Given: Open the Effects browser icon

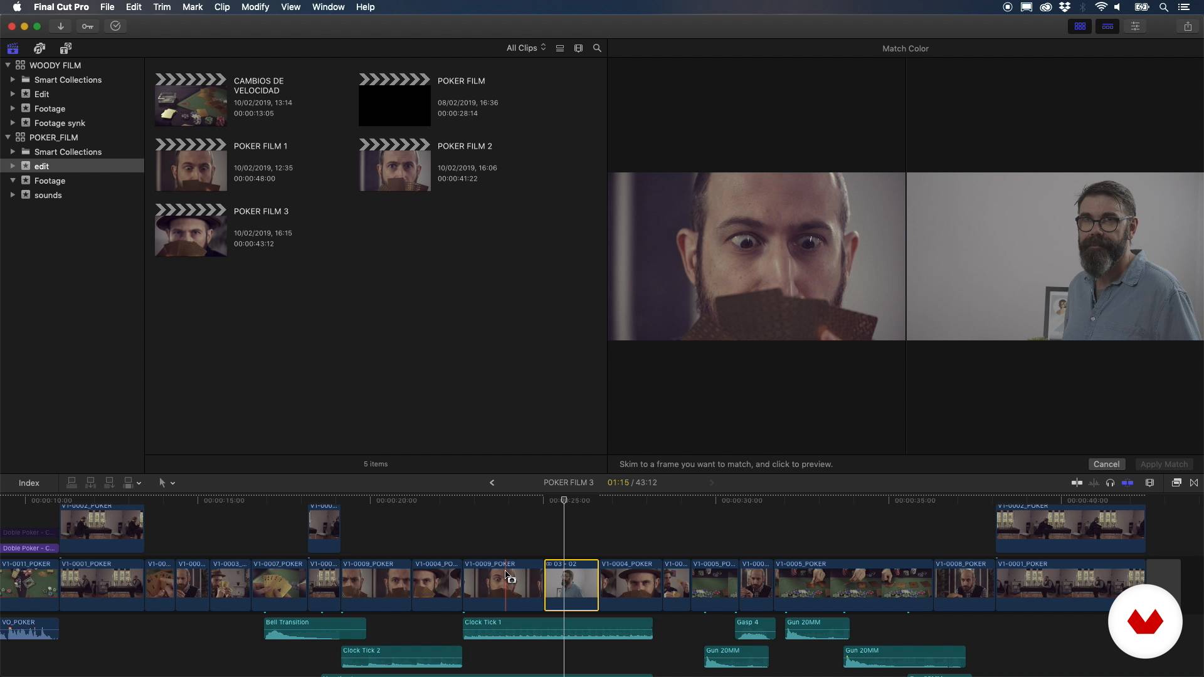Looking at the screenshot, I should click(1176, 483).
